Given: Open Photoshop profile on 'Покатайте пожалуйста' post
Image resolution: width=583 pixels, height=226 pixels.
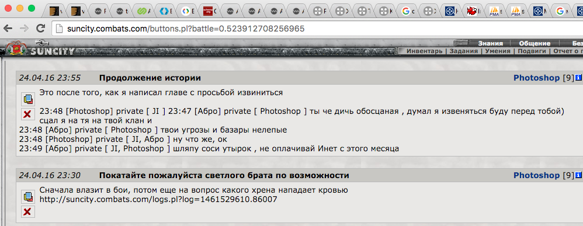Looking at the screenshot, I should pyautogui.click(x=536, y=175).
